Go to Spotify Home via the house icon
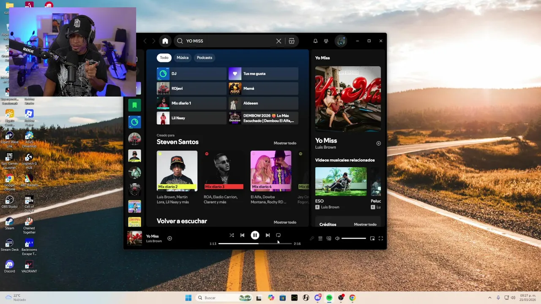This screenshot has width=541, height=304. [165, 41]
